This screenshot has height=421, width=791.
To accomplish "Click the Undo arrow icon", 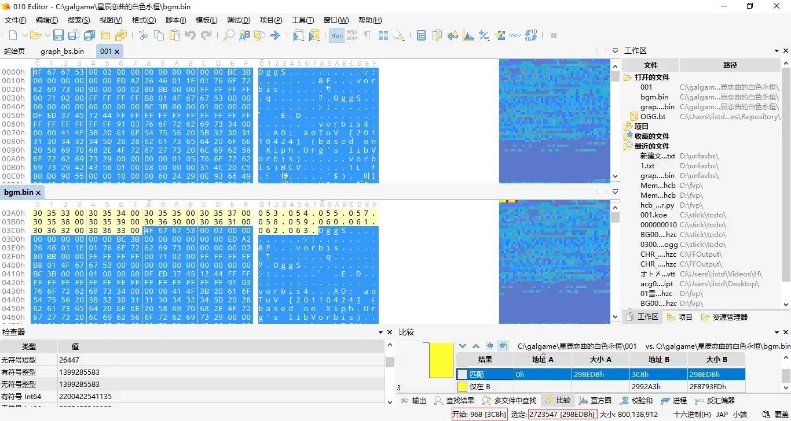I will click(191, 35).
